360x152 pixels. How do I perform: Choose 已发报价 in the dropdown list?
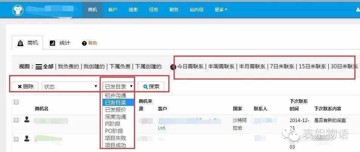(118, 110)
